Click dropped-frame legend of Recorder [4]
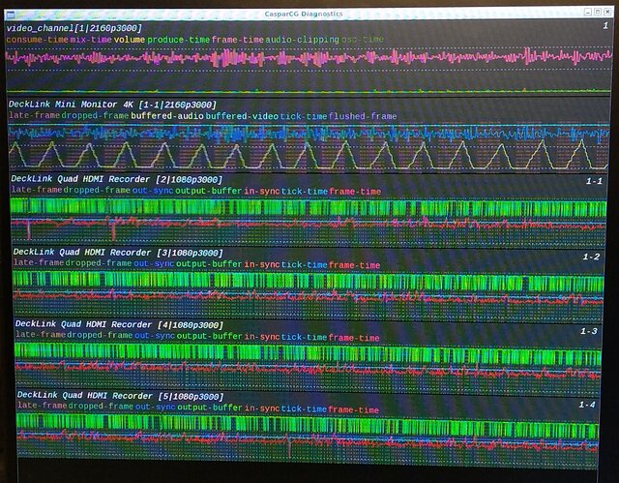Viewport: 619px width, 483px height. coord(100,335)
